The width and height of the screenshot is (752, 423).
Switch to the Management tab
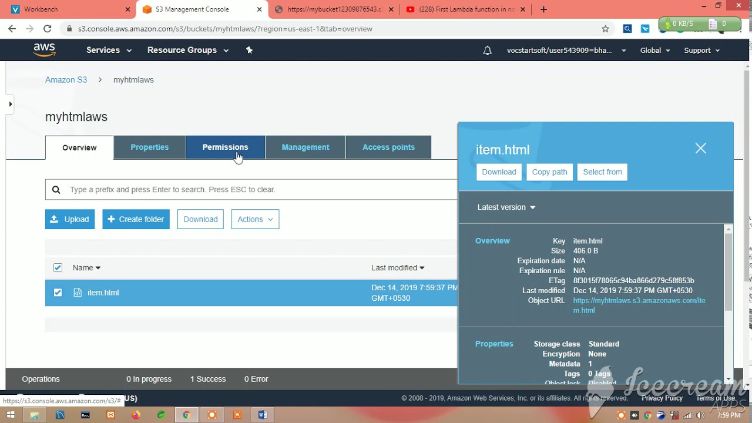305,147
